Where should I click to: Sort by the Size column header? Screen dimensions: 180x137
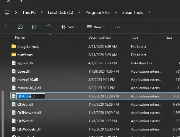click(169, 37)
